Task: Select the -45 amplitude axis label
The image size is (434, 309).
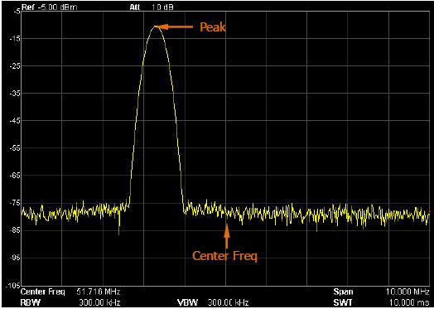Action: [x=16, y=121]
